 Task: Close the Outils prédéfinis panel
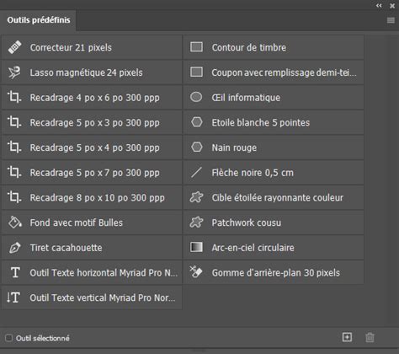(392, 6)
